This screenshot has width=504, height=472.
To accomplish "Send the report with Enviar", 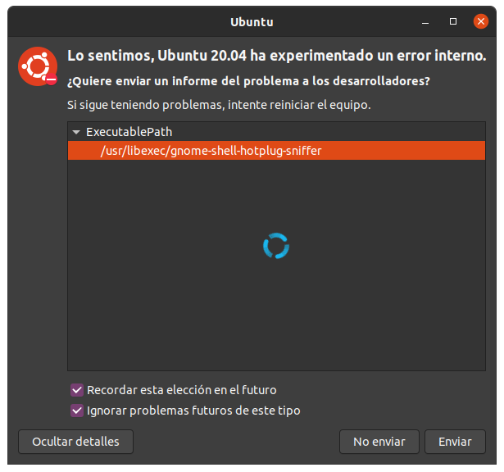I will 455,442.
